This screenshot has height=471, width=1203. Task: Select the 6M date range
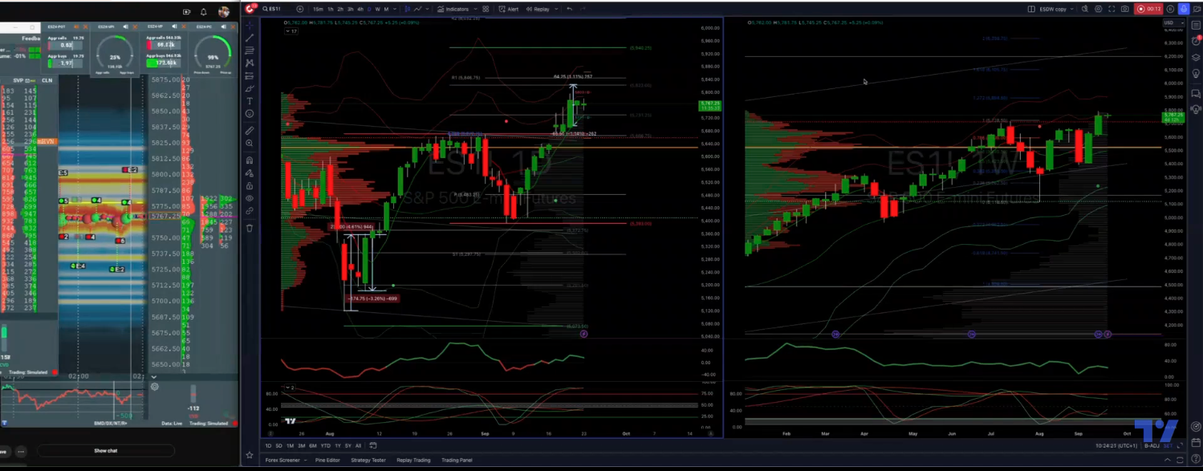tap(311, 445)
